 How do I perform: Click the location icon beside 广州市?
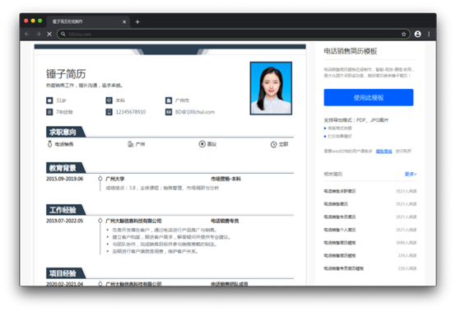[169, 100]
